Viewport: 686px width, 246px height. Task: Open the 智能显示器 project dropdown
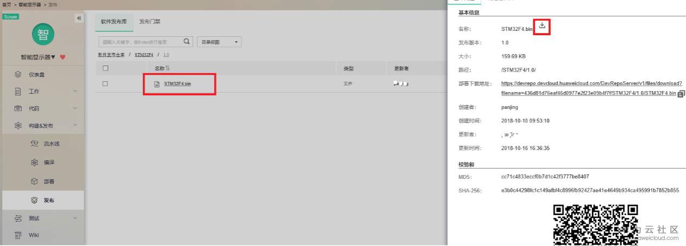[38, 57]
